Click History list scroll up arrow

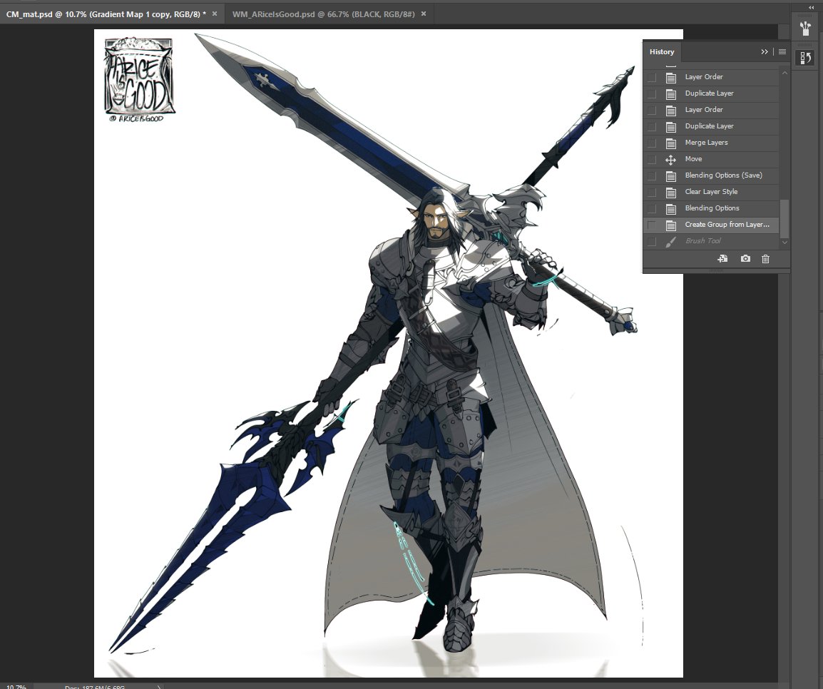click(x=784, y=73)
